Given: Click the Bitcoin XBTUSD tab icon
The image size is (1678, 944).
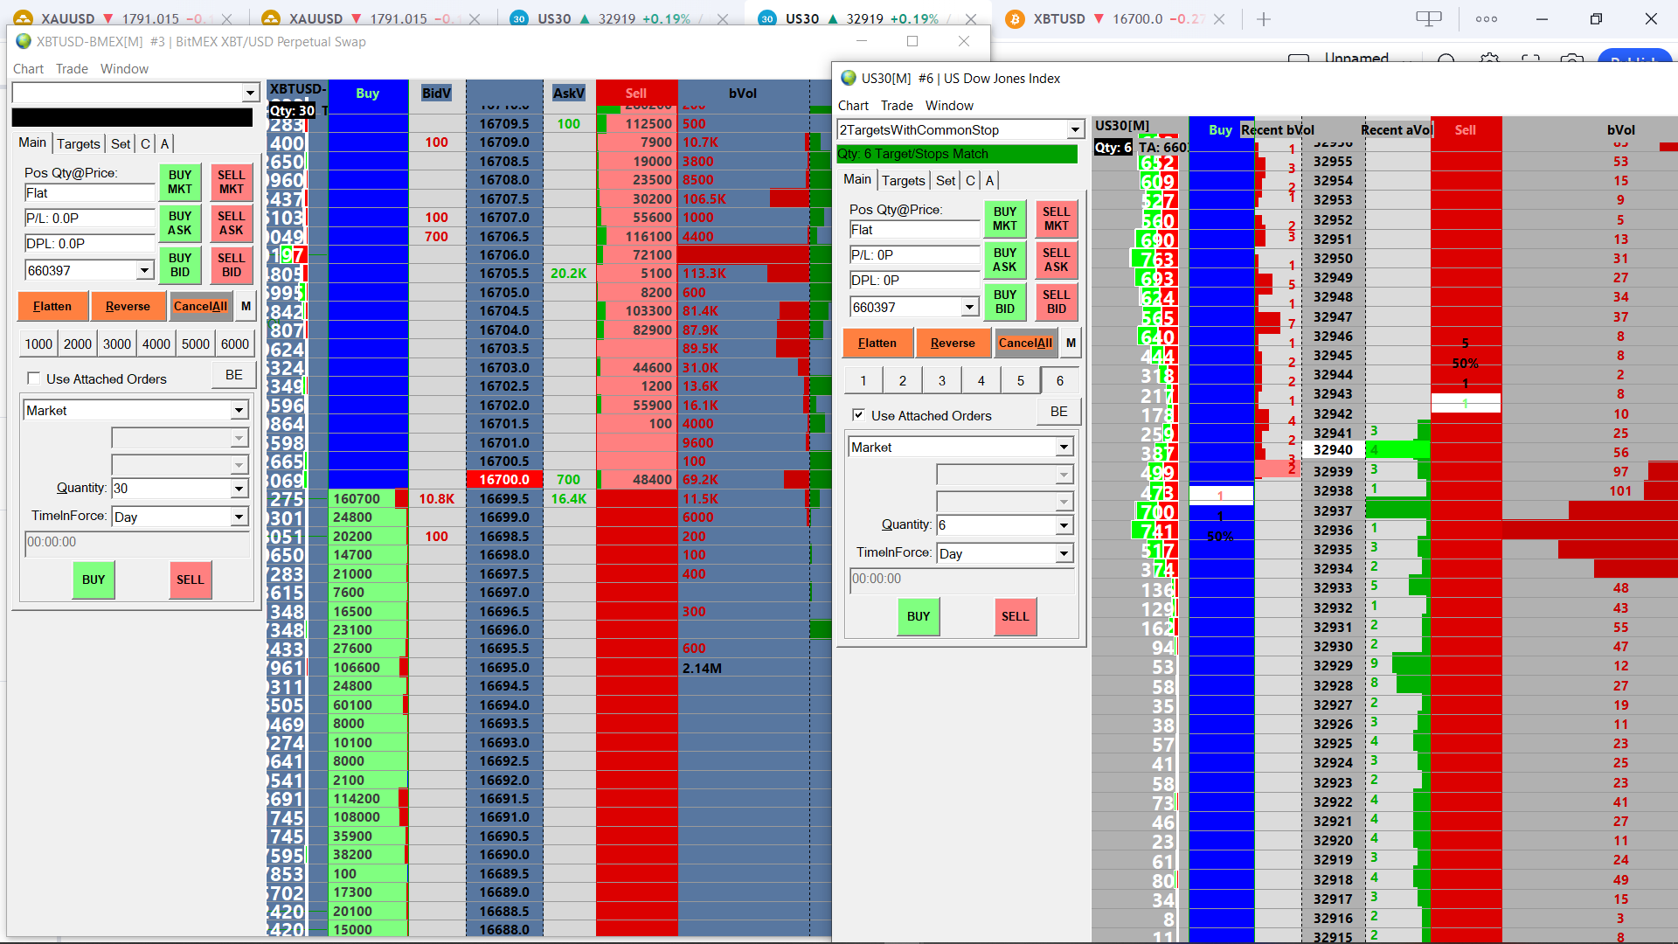Looking at the screenshot, I should click(1015, 19).
